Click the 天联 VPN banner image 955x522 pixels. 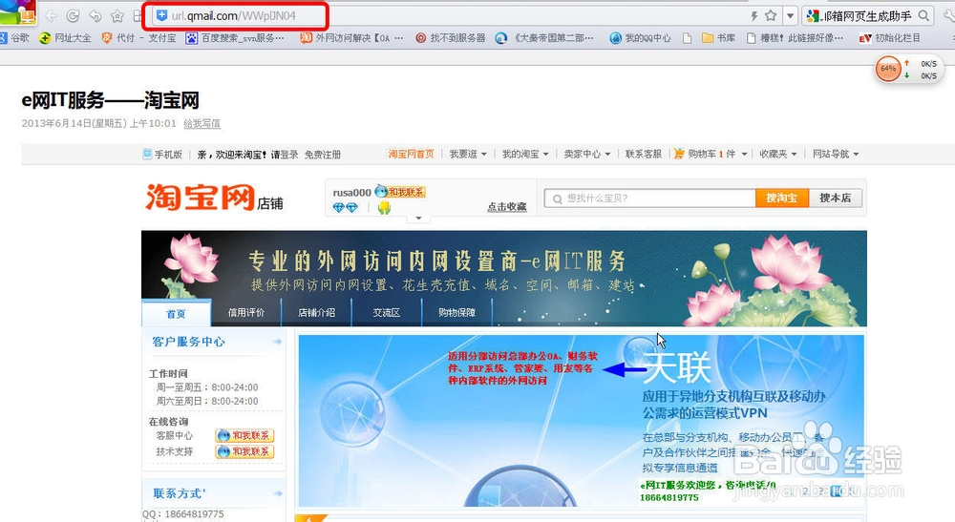point(581,421)
